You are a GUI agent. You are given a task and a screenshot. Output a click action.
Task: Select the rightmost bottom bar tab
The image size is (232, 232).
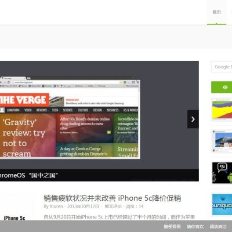coord(218,226)
